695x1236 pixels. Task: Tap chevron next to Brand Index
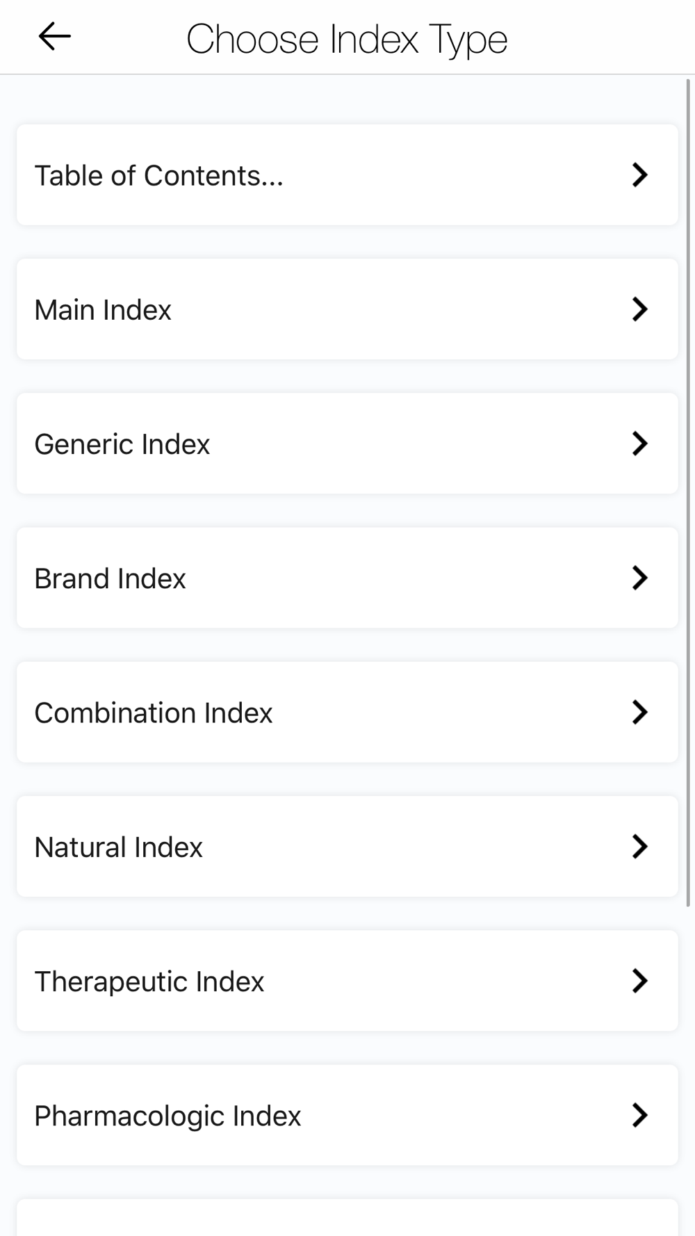click(640, 578)
